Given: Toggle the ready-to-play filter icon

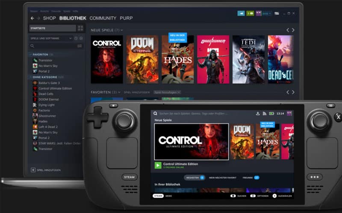Looking at the screenshot, I should [81, 38].
